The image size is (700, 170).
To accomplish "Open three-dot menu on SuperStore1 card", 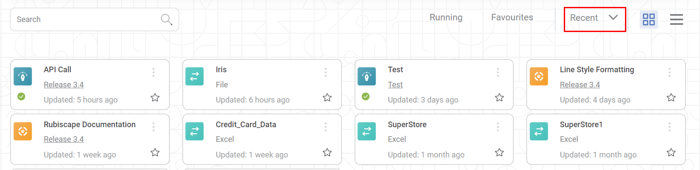I will 669,127.
